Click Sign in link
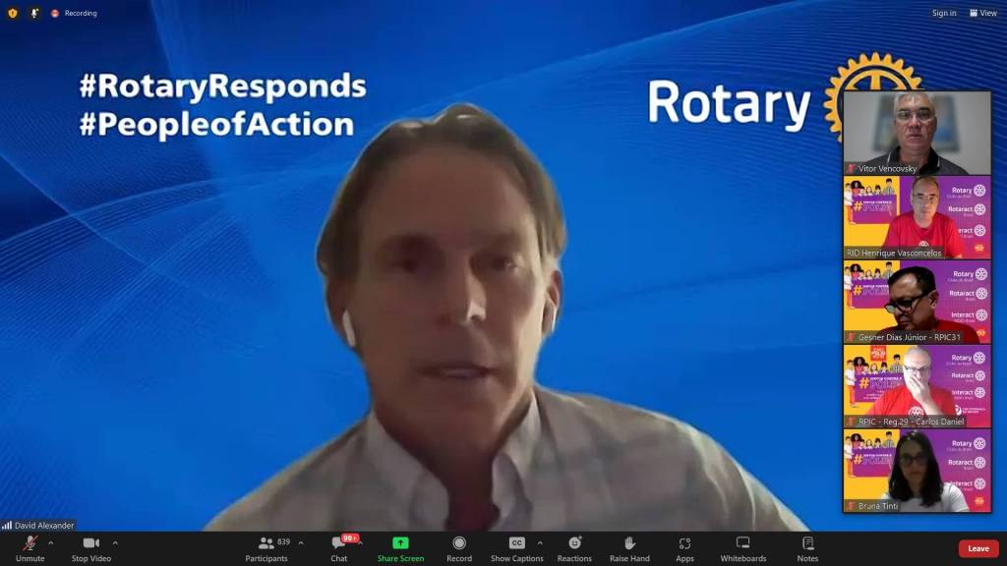1007x566 pixels. click(944, 13)
